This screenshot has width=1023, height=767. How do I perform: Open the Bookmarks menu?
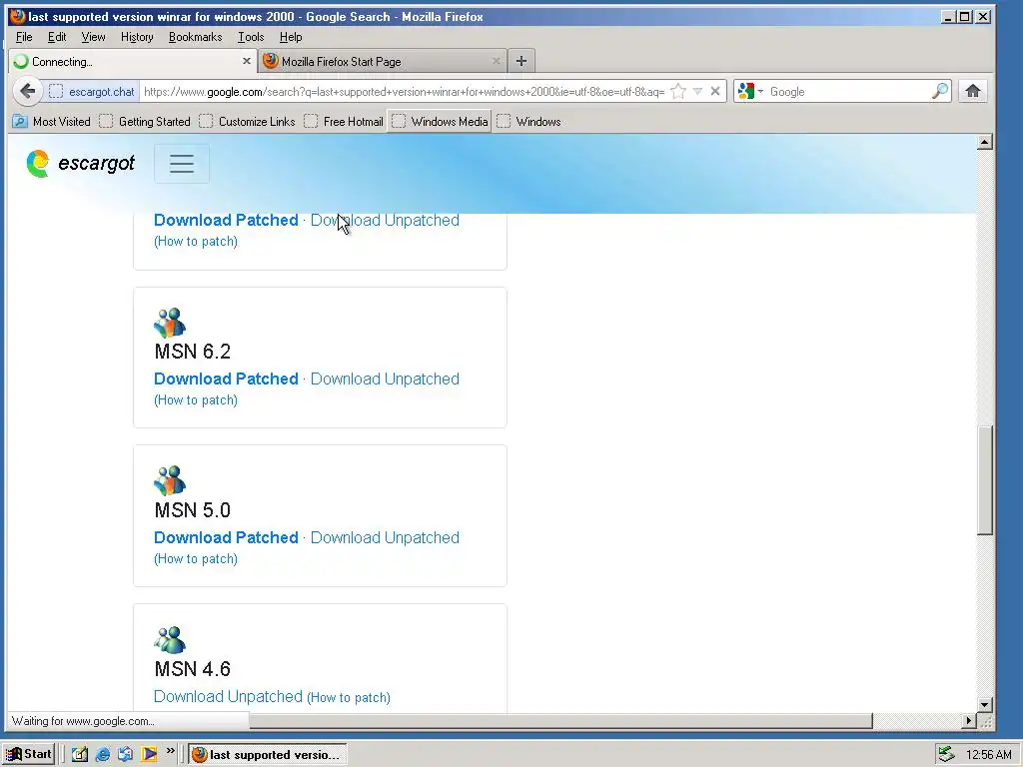(195, 37)
